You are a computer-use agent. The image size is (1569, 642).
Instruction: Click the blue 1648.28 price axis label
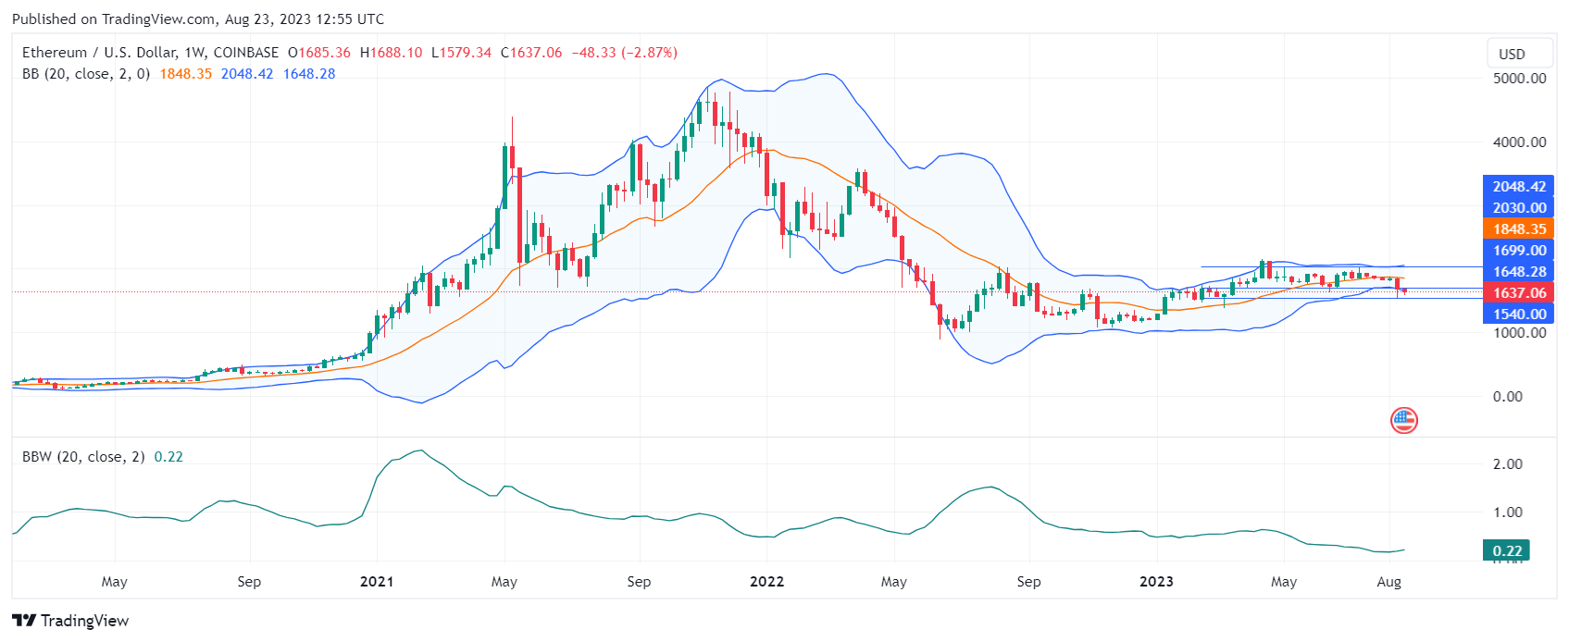click(x=1518, y=271)
